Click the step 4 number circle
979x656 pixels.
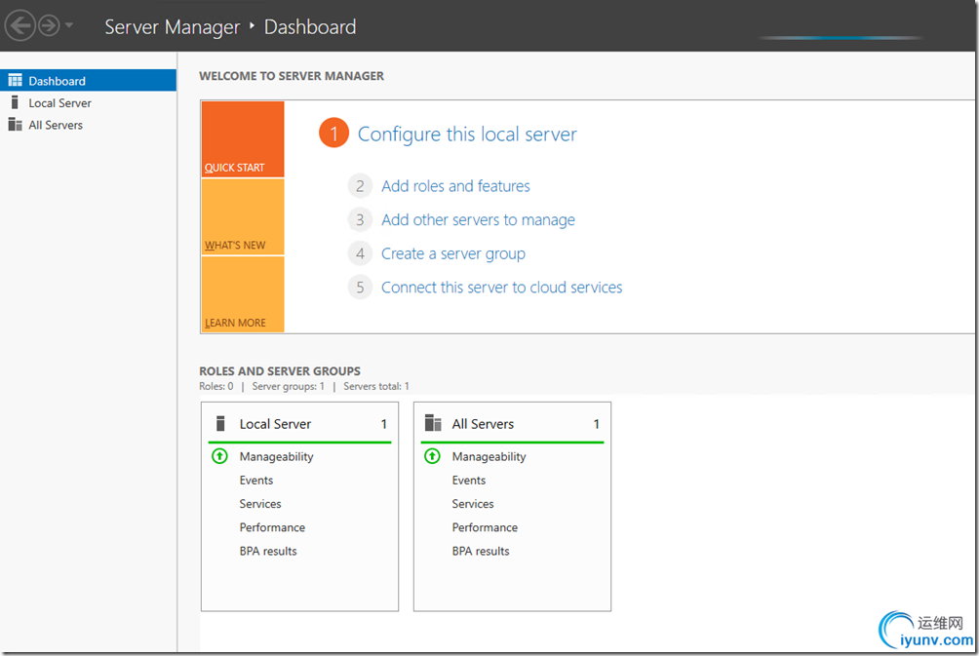360,253
